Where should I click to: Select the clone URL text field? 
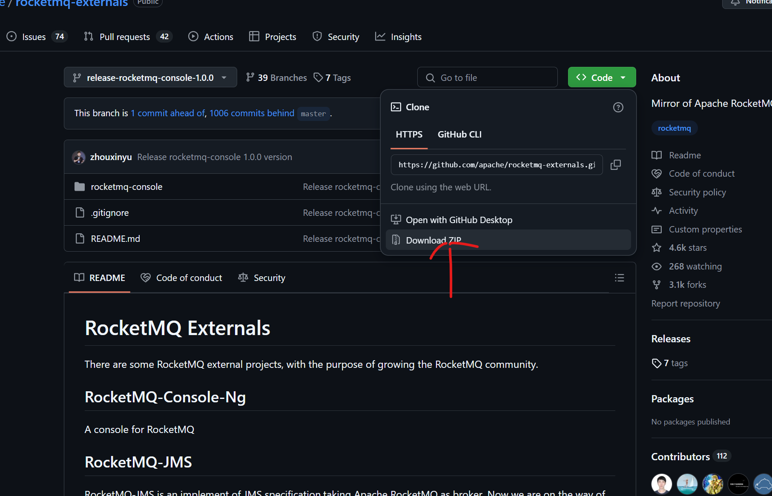pos(496,165)
